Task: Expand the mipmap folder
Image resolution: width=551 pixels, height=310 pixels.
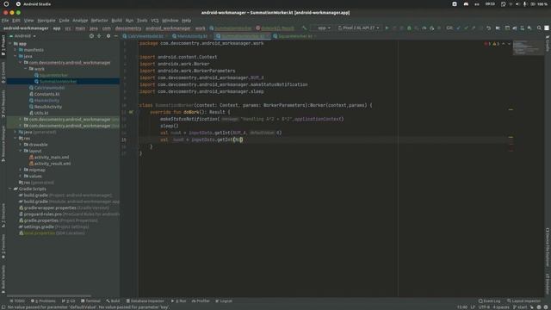Action: click(21, 170)
